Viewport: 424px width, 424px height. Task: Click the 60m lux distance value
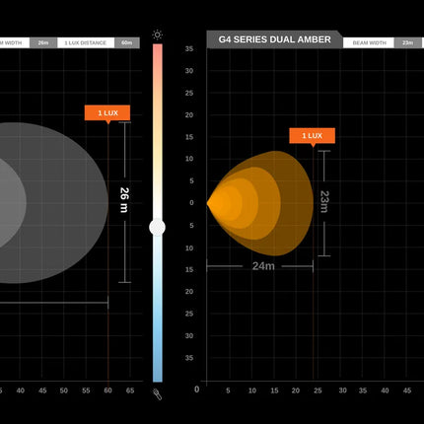pos(127,43)
